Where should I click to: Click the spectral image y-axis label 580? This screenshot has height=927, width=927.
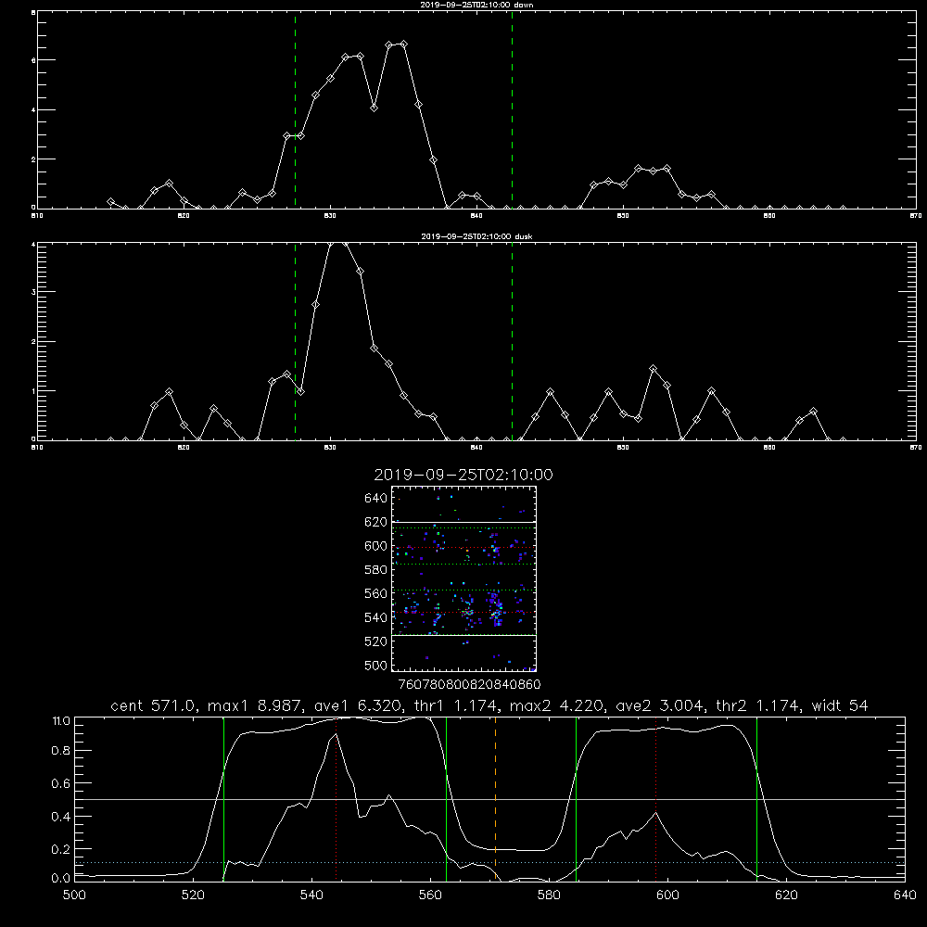pos(376,570)
